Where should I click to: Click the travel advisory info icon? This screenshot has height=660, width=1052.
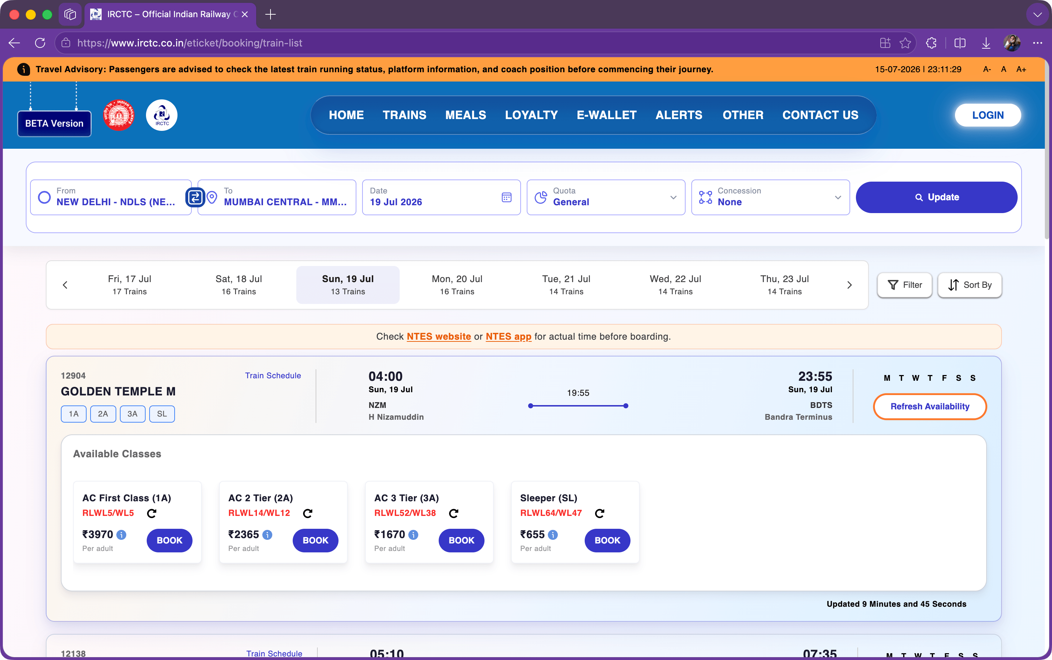click(24, 69)
